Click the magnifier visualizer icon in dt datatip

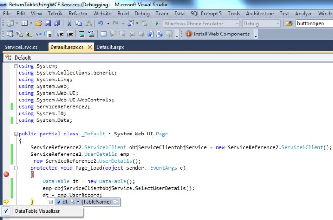click(x=73, y=202)
